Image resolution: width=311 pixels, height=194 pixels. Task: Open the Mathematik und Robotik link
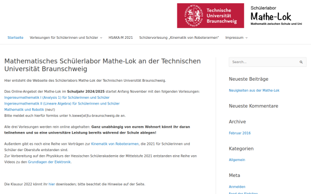pos(24,110)
